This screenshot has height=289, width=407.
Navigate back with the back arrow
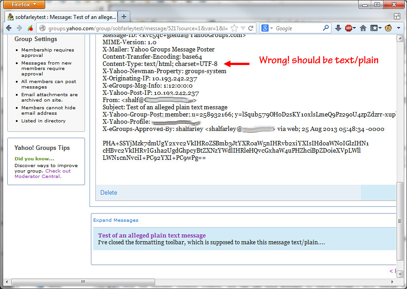coord(9,28)
